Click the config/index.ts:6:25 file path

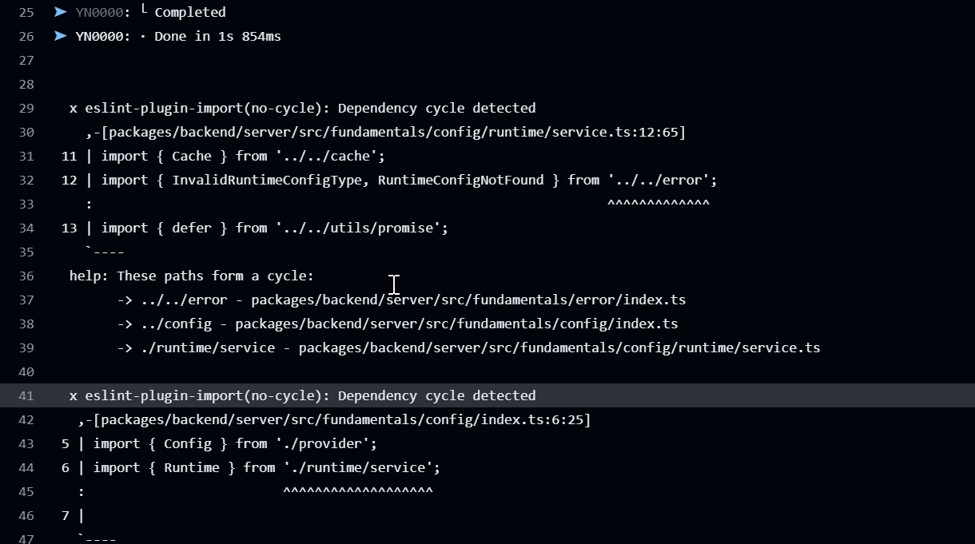pyautogui.click(x=338, y=419)
